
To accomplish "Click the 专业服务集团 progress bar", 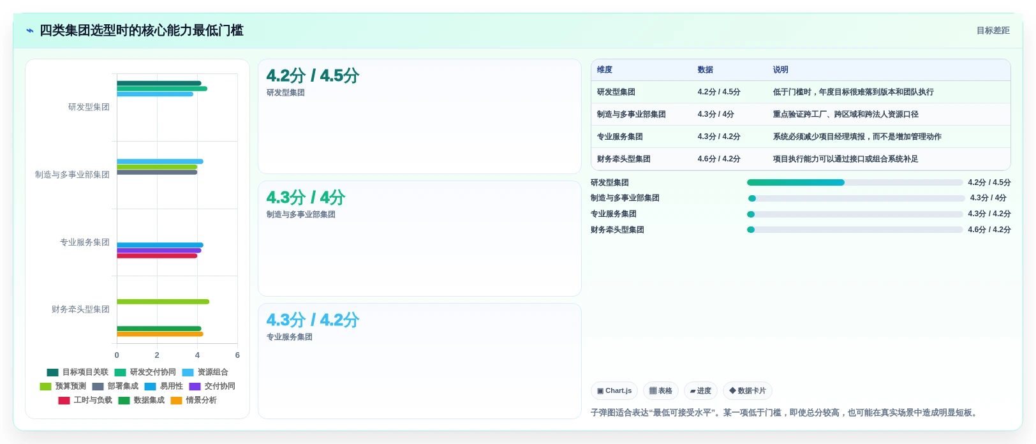I will click(855, 214).
